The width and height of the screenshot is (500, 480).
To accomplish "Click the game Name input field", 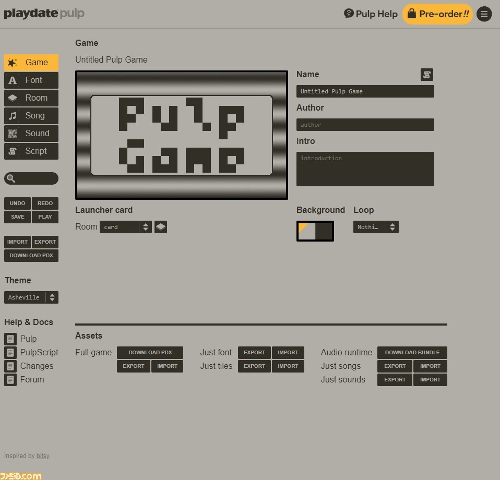I will 365,91.
